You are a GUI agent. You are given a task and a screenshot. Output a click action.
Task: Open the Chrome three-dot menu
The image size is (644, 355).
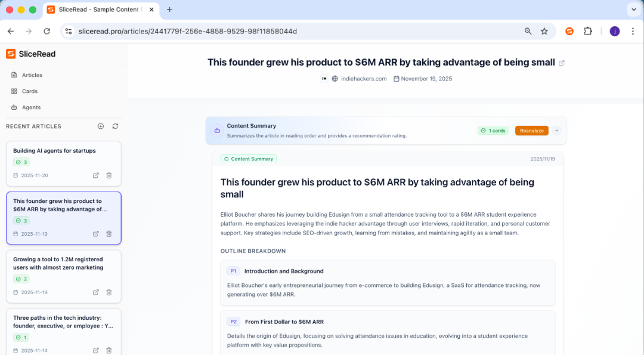coord(633,31)
